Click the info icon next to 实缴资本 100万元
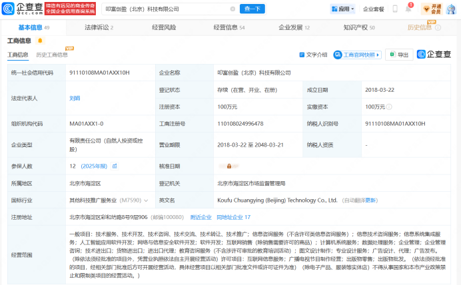This screenshot has width=461, height=285. (x=389, y=107)
